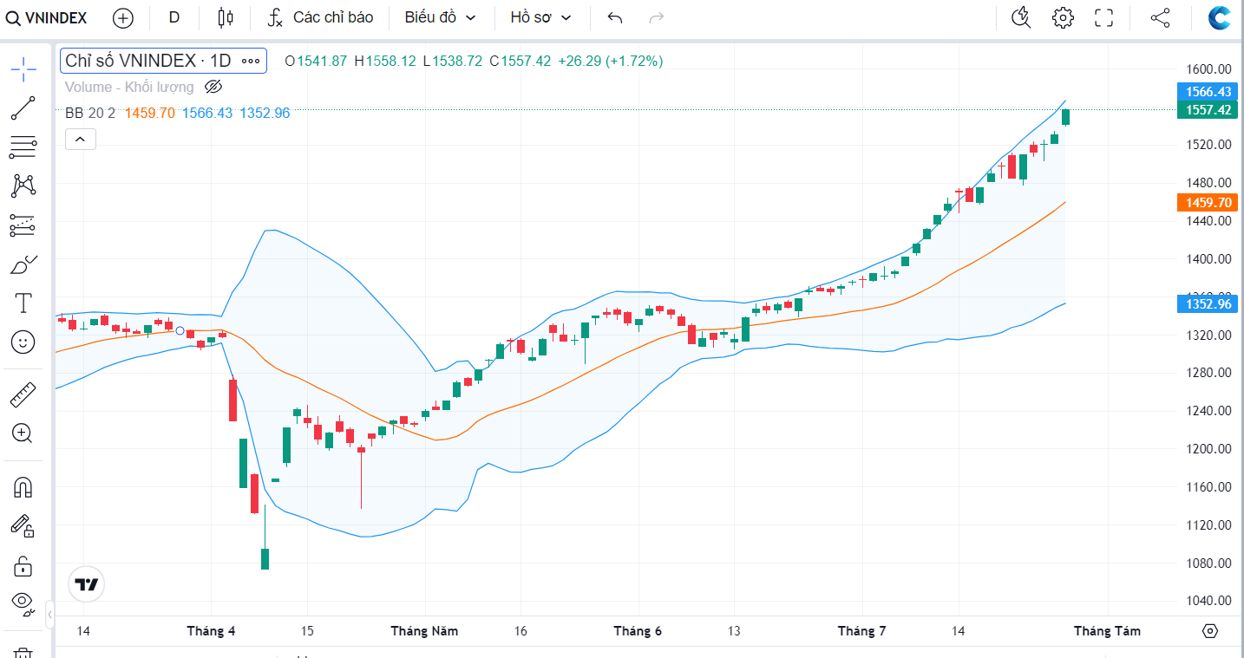Enter fullscreen mode

[1103, 17]
